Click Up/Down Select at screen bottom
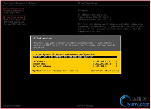Image resolution: width=151 pixels, height=109 pixels. [12, 106]
